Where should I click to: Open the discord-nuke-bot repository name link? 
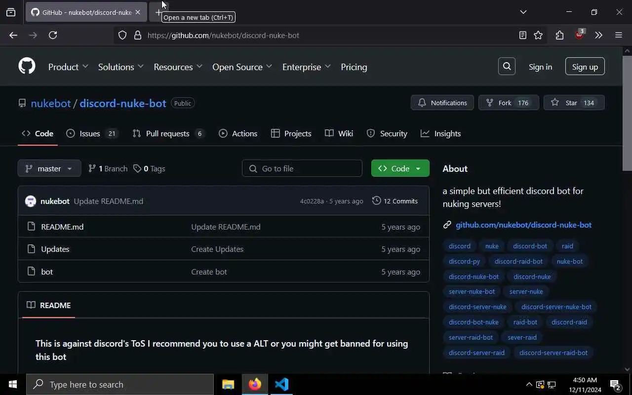coord(123,103)
